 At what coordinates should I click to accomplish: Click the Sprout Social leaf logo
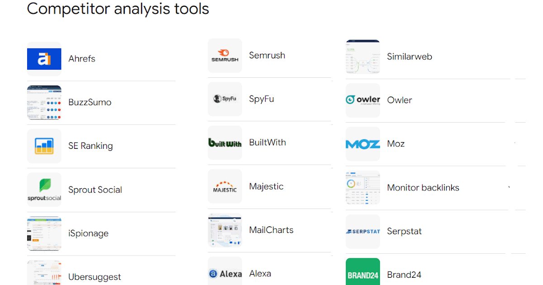tap(44, 190)
